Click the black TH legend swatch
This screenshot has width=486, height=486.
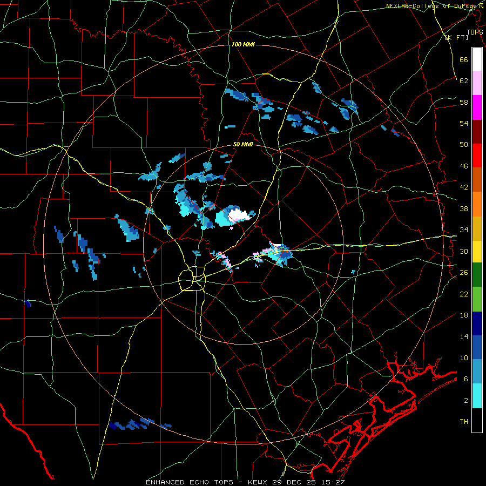pyautogui.click(x=477, y=420)
